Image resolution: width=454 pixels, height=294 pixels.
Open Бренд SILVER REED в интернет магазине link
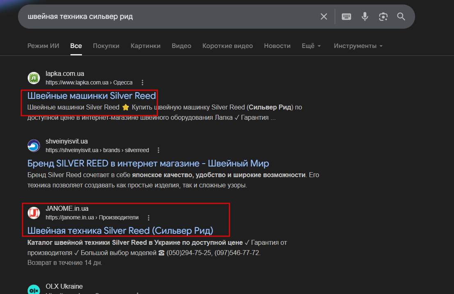148,163
